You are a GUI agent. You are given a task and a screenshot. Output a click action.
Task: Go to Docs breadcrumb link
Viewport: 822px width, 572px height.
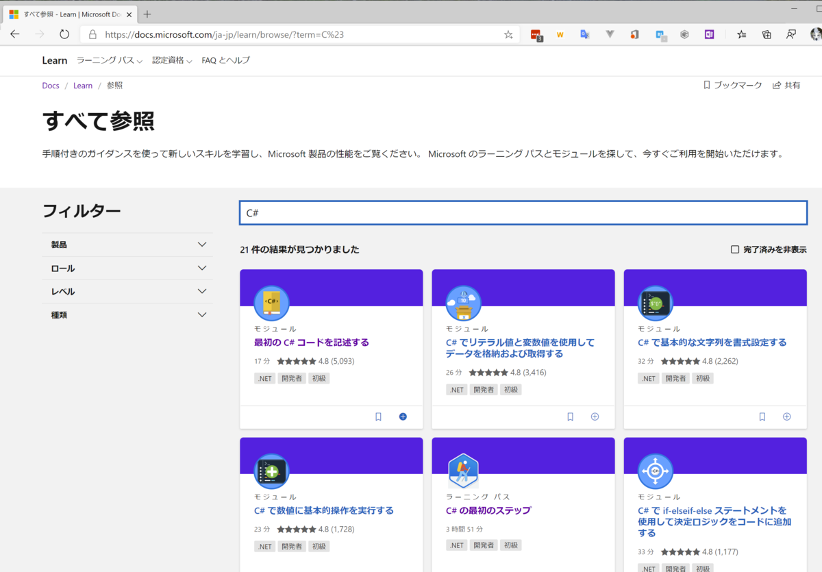[51, 86]
